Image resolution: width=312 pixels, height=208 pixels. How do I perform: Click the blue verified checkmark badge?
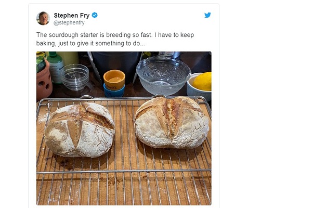95,15
